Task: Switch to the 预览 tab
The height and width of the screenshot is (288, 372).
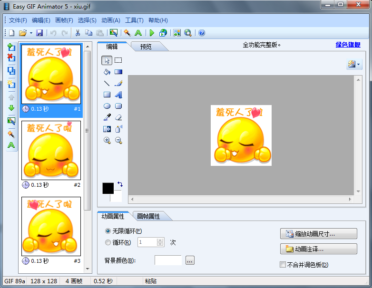Action: 146,47
